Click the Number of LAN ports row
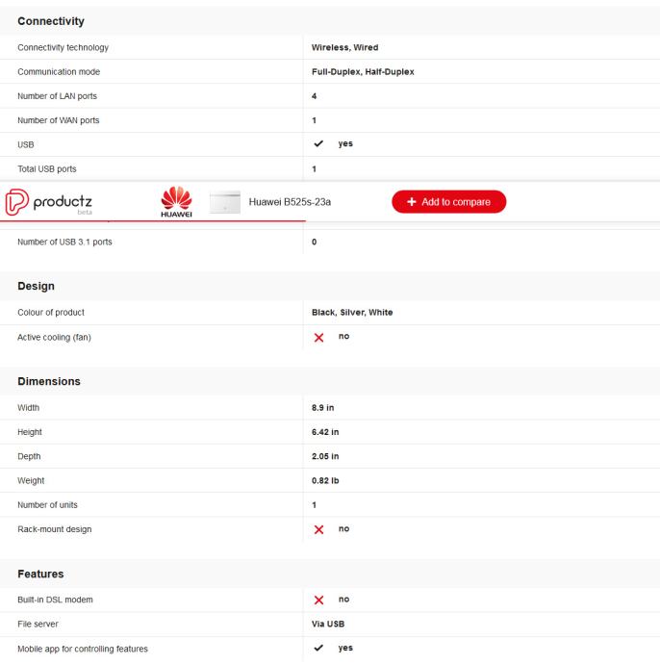660x664 pixels. (x=330, y=96)
